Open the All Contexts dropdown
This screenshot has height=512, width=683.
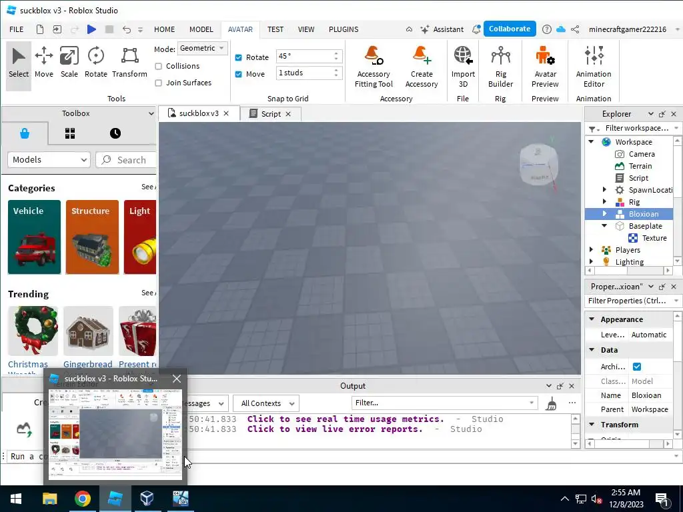266,403
